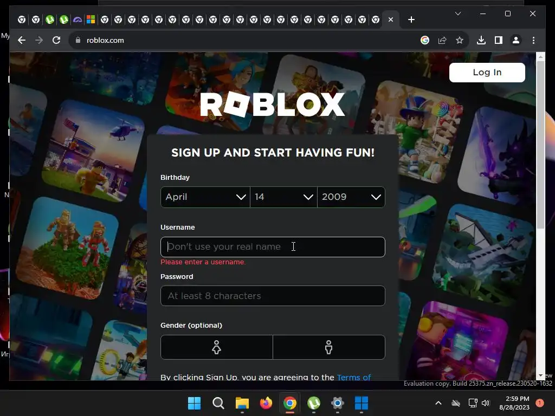Open Chrome downloads

pyautogui.click(x=481, y=40)
